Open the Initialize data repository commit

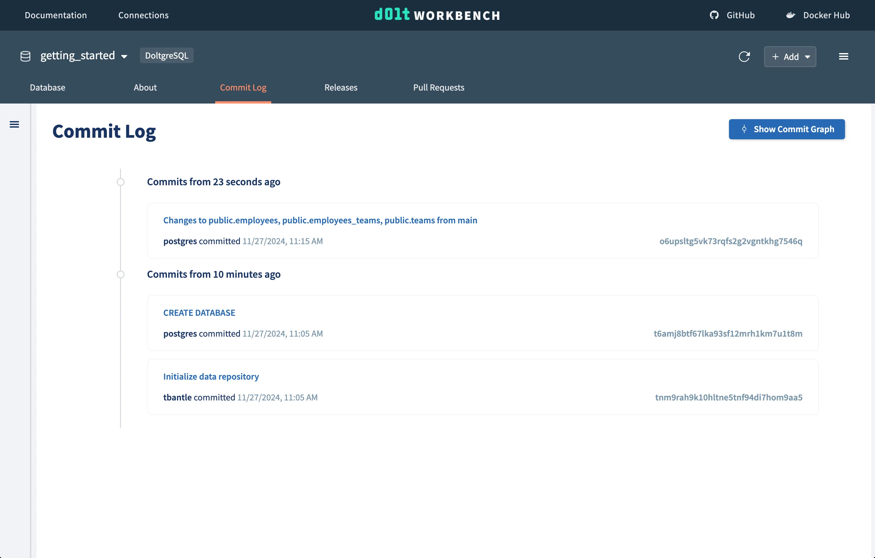pos(211,376)
